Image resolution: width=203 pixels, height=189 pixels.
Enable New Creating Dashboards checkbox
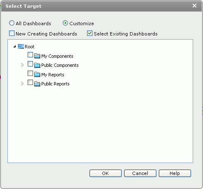[12, 33]
